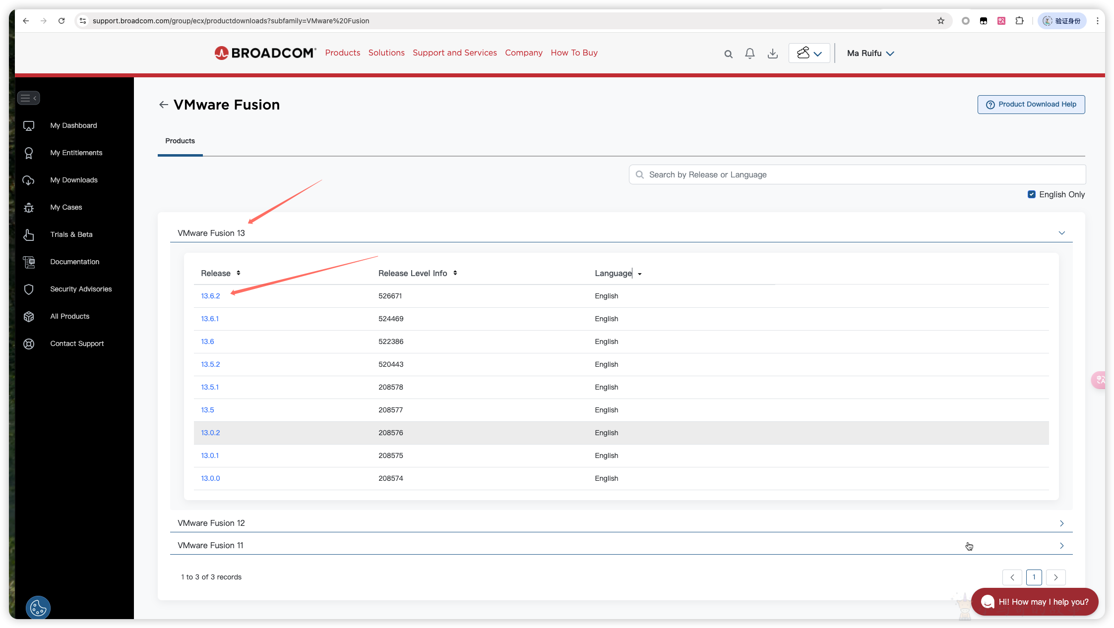
Task: Click All Products cube icon
Action: 29,317
